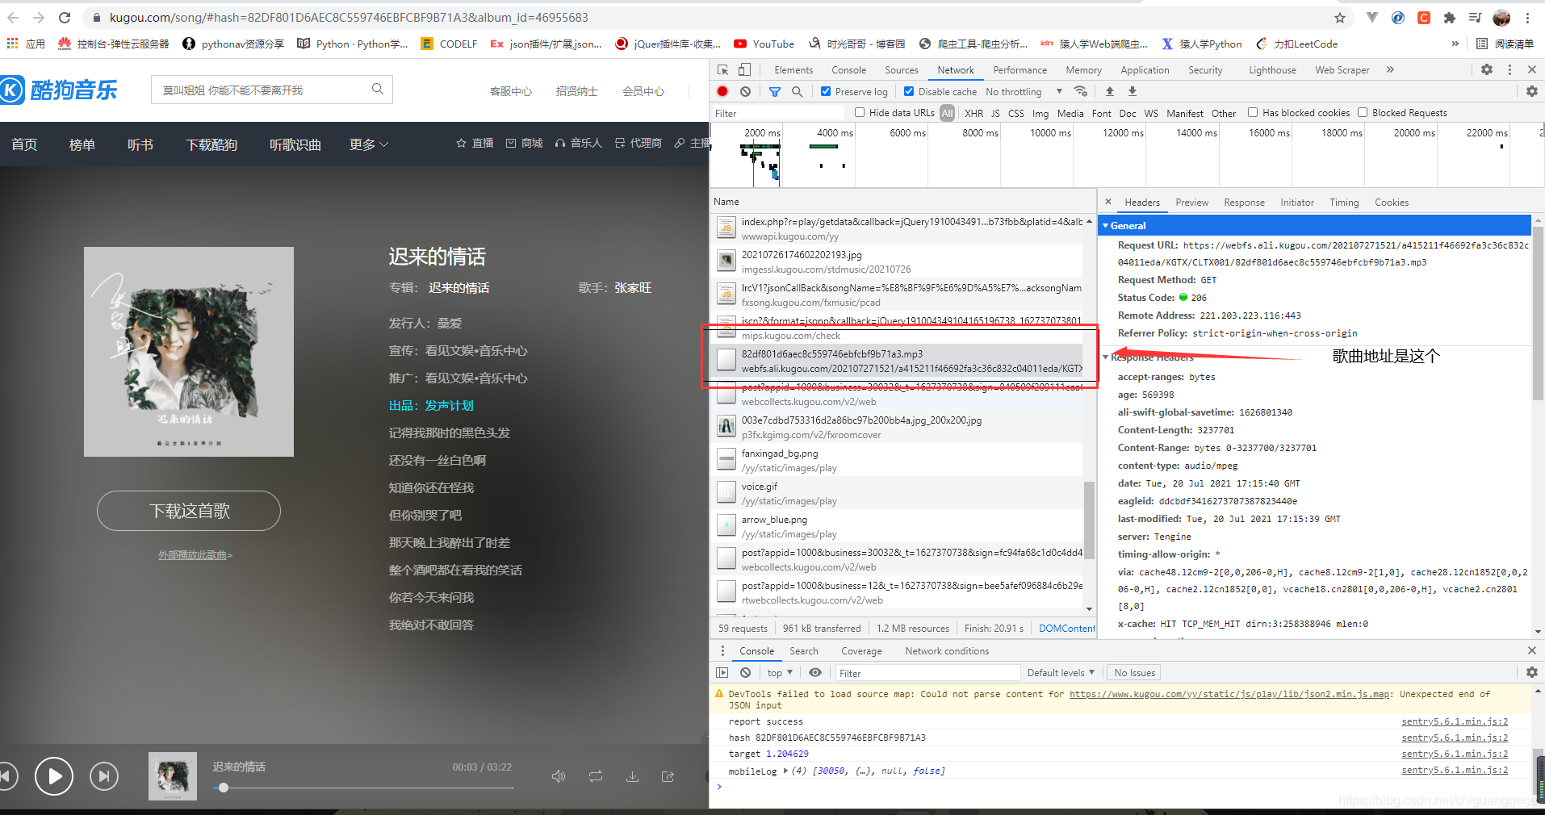Toggle Disable cache checkbox
1545x815 pixels.
(909, 92)
